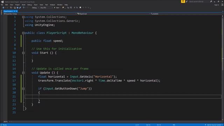Click the Quick Launch search field
Image resolution: width=224 pixels, height=126 pixels.
point(199,1)
